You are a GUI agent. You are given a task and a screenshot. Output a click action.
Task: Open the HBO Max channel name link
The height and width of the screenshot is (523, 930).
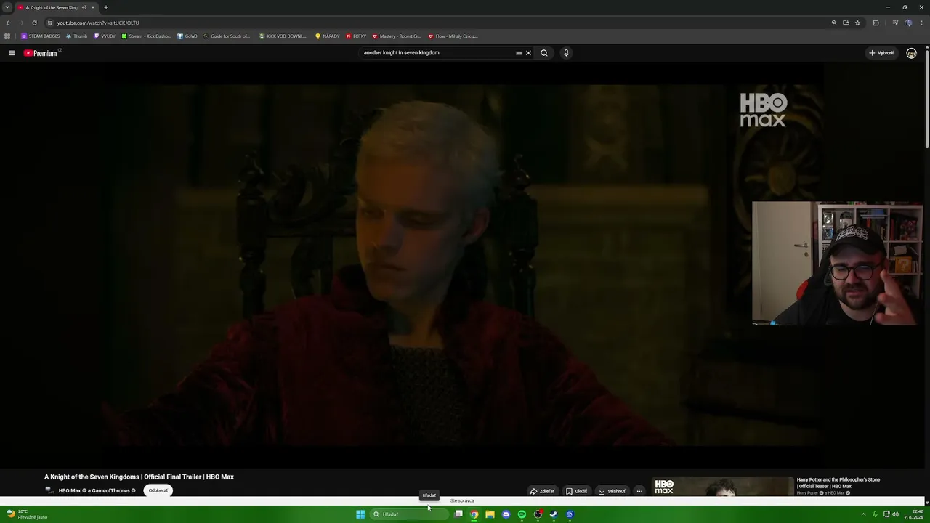coord(70,491)
